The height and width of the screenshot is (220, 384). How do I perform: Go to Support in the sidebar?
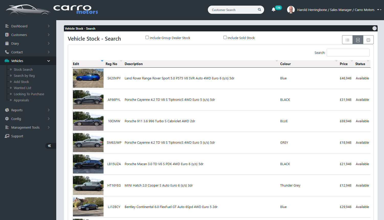[x=17, y=136]
